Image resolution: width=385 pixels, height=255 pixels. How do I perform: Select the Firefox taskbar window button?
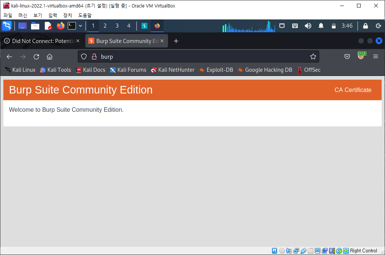[x=157, y=26]
